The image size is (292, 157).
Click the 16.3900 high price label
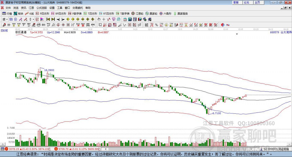coord(49,70)
